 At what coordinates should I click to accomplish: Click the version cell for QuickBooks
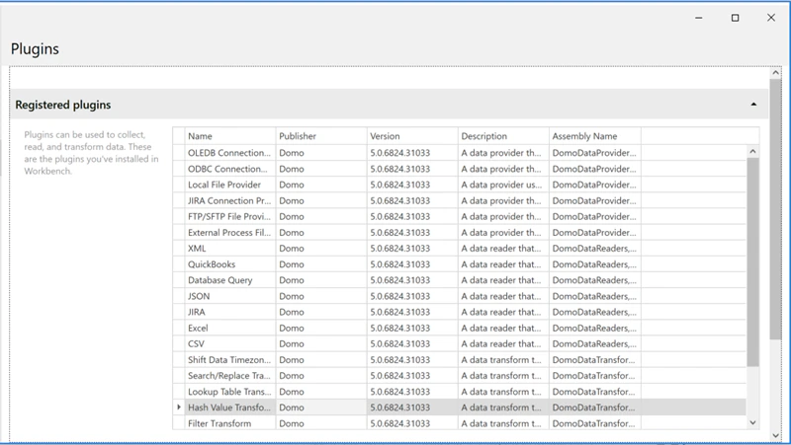click(x=412, y=264)
